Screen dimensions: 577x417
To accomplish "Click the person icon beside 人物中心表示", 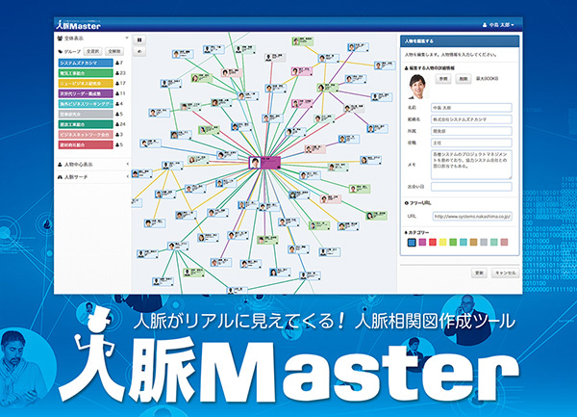I will tap(60, 165).
